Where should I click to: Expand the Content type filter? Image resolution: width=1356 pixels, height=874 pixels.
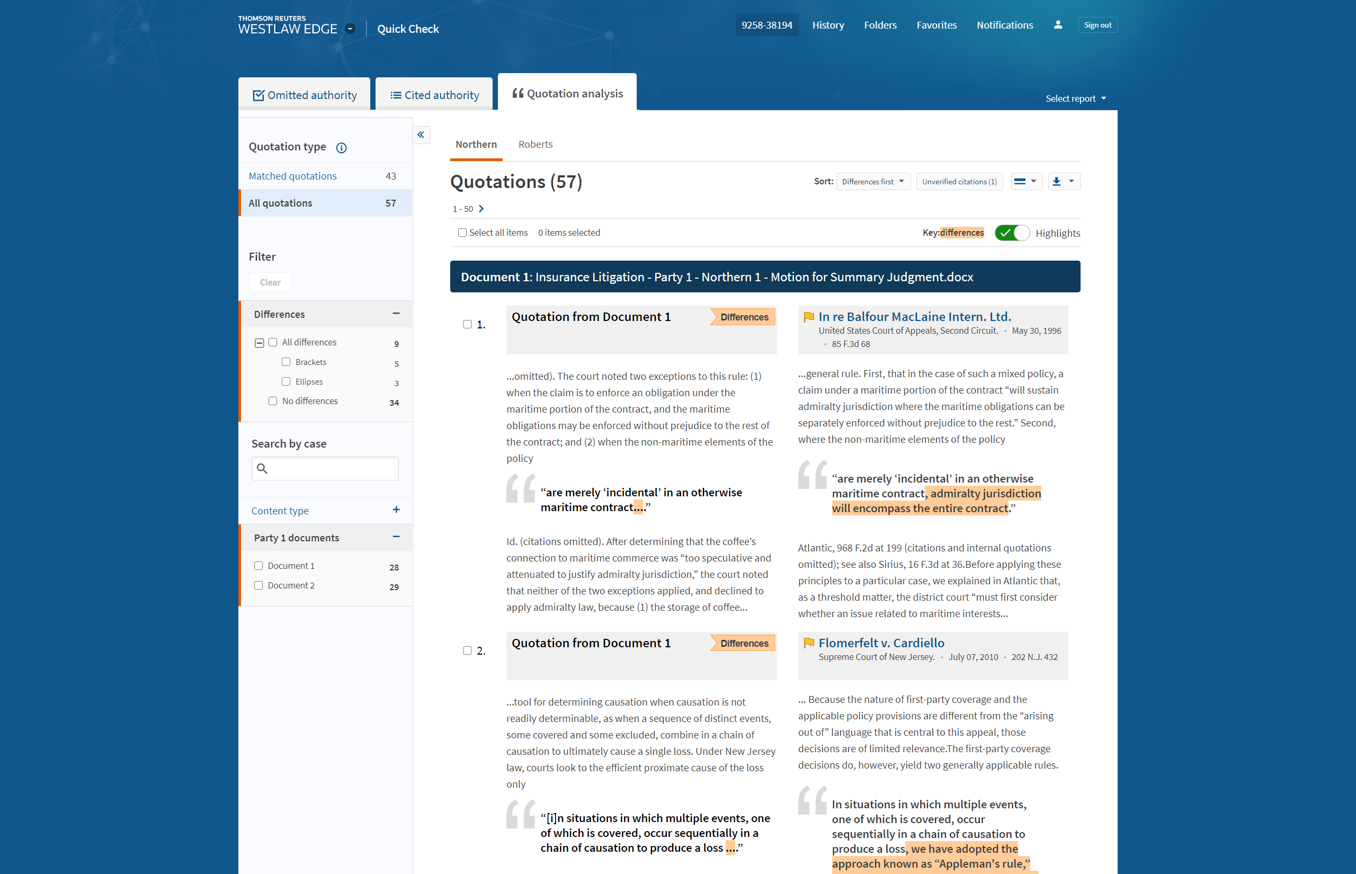coord(396,510)
